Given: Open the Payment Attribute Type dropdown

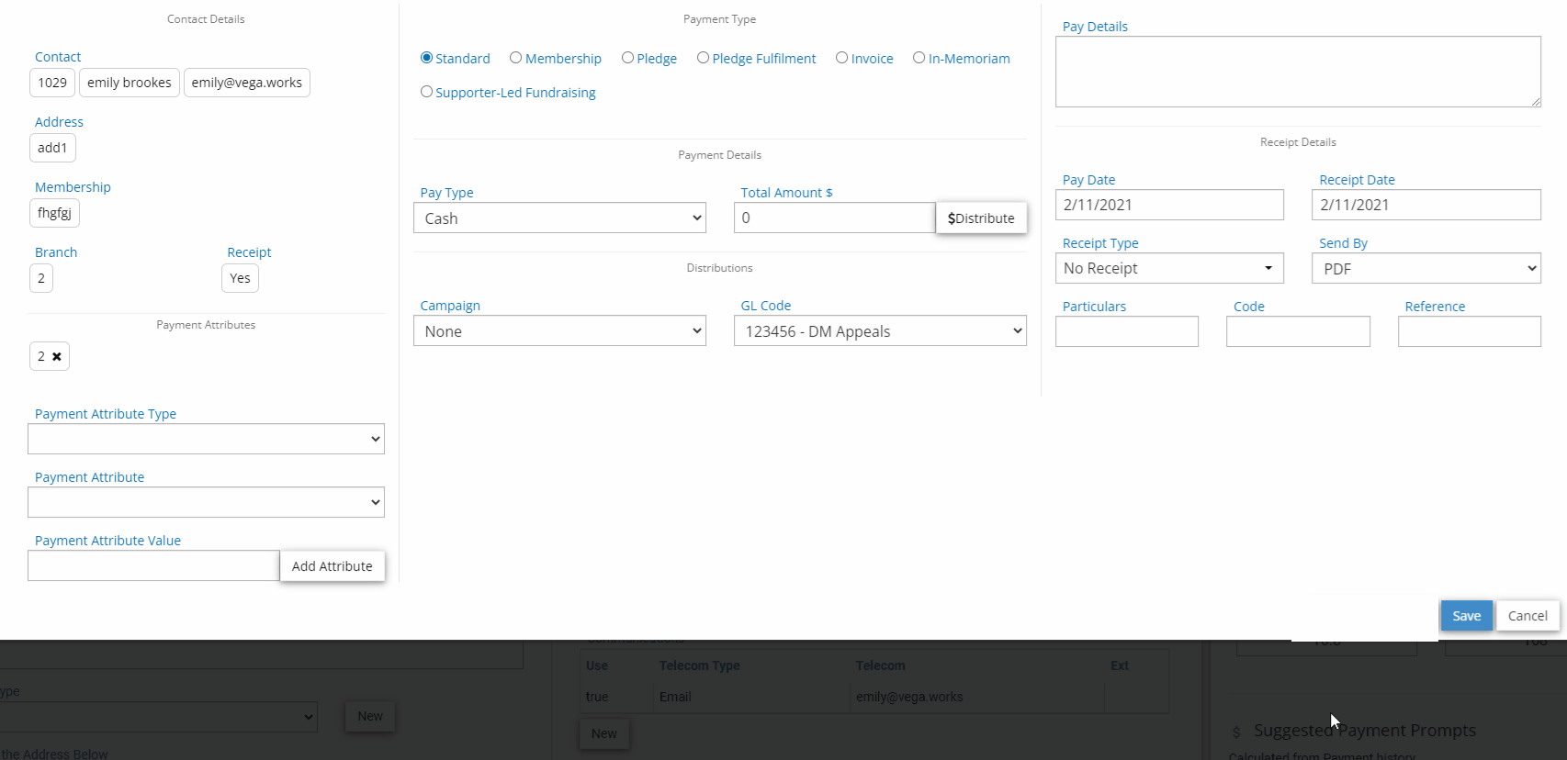Looking at the screenshot, I should pyautogui.click(x=206, y=439).
